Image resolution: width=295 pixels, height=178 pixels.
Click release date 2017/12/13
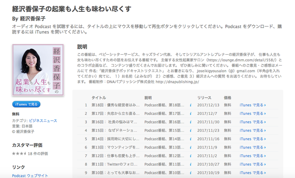(x=208, y=105)
